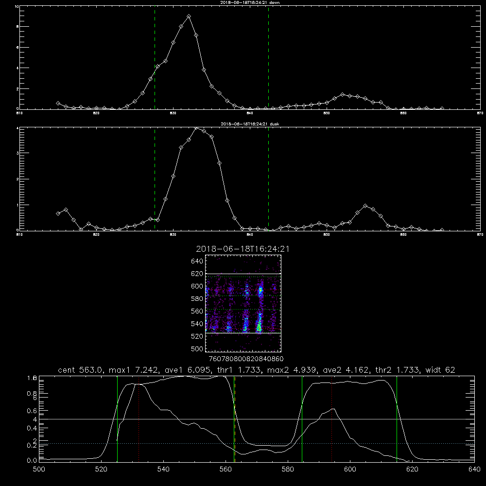Click the dusk plot y-axis label 3
Image resolution: width=486 pixels, height=486 pixels.
[x=17, y=153]
